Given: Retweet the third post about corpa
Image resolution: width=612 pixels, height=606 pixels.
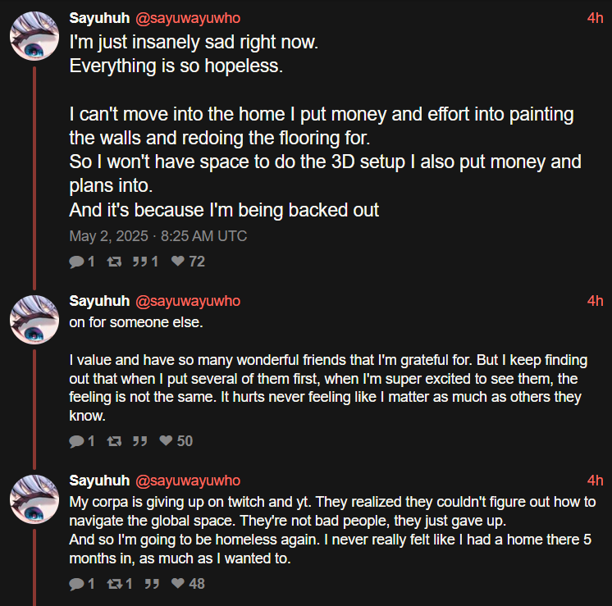Looking at the screenshot, I should click(115, 584).
